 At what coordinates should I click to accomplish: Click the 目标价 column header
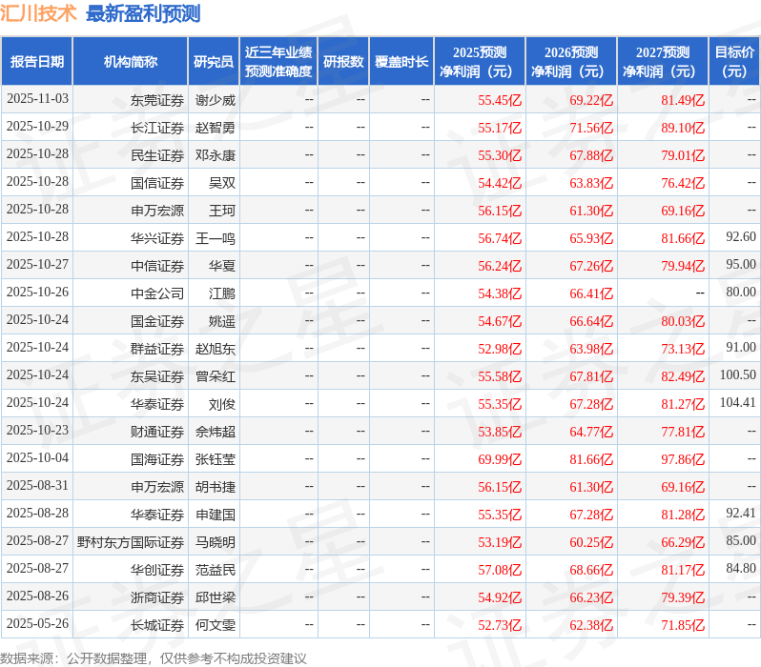(735, 62)
